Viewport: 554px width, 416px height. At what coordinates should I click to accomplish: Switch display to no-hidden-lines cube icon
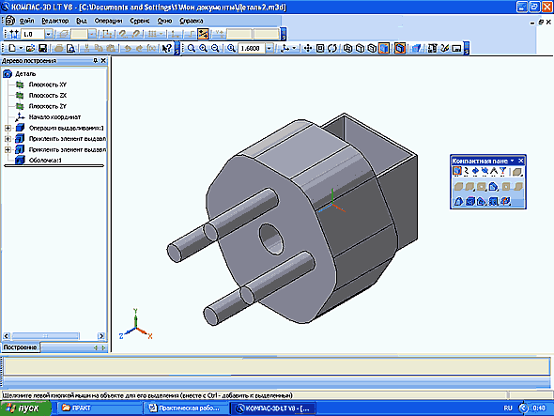click(360, 48)
